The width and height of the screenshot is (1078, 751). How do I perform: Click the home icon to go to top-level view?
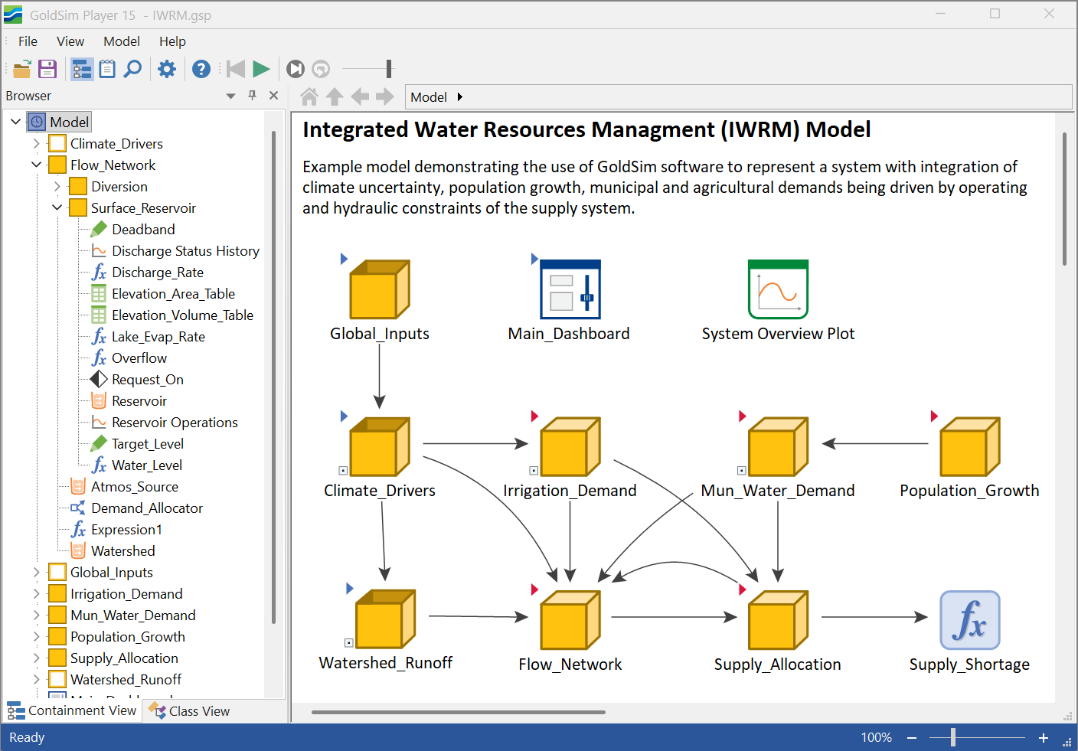point(309,96)
